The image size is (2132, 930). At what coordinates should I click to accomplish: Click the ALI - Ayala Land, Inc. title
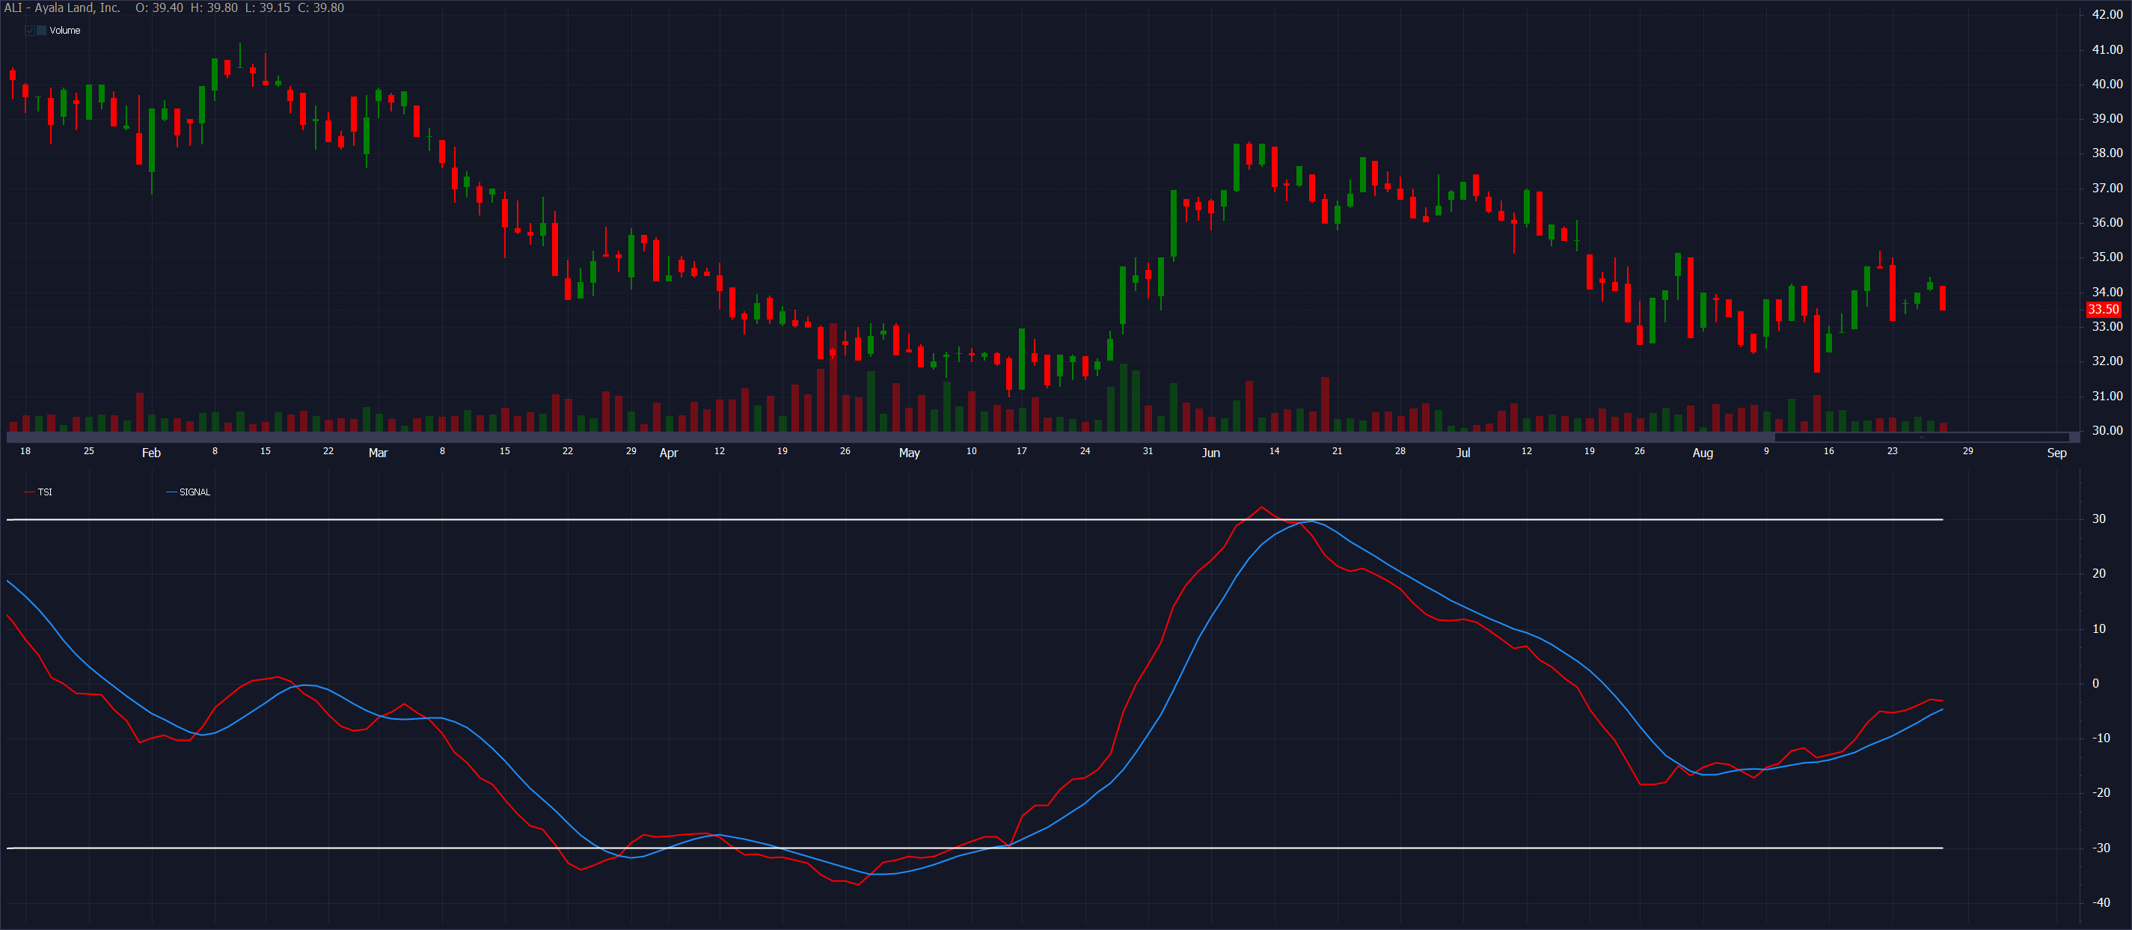62,7
